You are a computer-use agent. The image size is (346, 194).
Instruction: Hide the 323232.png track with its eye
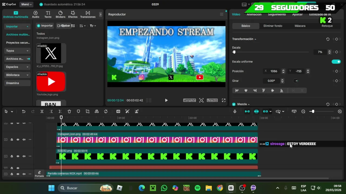18,156
